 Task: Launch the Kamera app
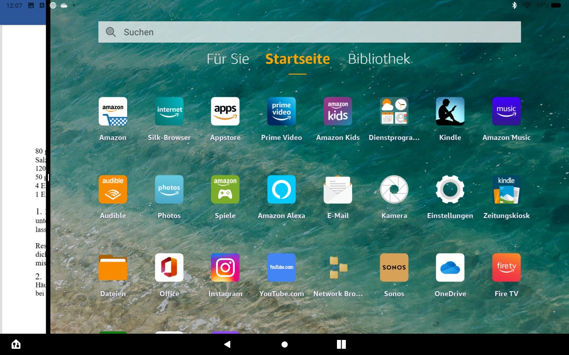(394, 189)
